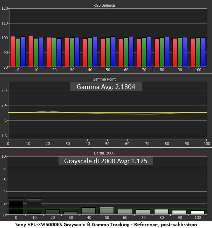Click the 4 y-axis label in DeltaE 2000
Screen dimensions: 212x228
click(5, 192)
